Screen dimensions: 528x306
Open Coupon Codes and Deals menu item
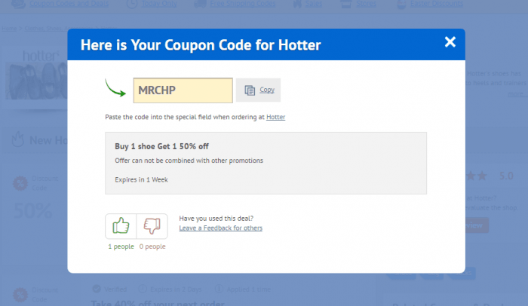pos(69,4)
